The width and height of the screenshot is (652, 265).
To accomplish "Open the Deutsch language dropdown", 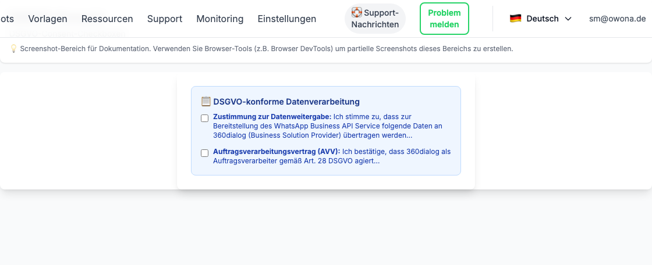I will [540, 19].
